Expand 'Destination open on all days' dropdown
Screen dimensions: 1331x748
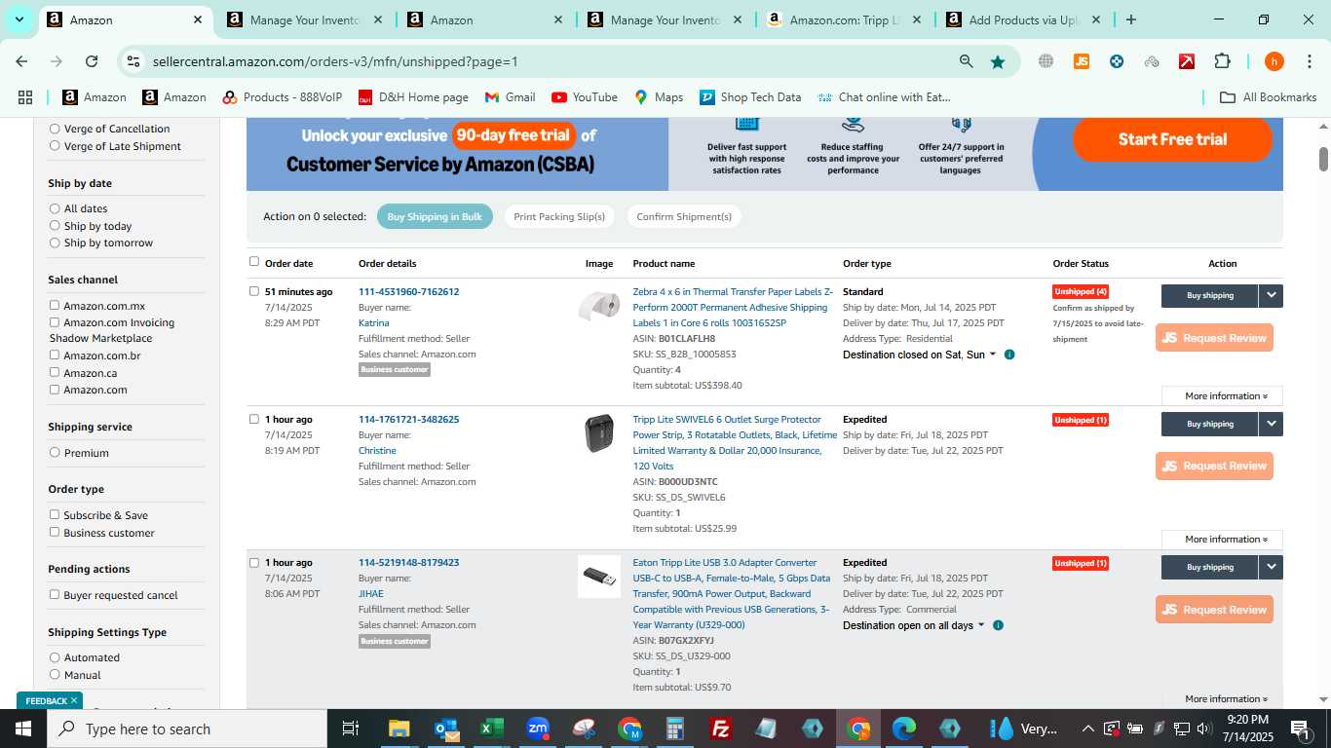[914, 625]
